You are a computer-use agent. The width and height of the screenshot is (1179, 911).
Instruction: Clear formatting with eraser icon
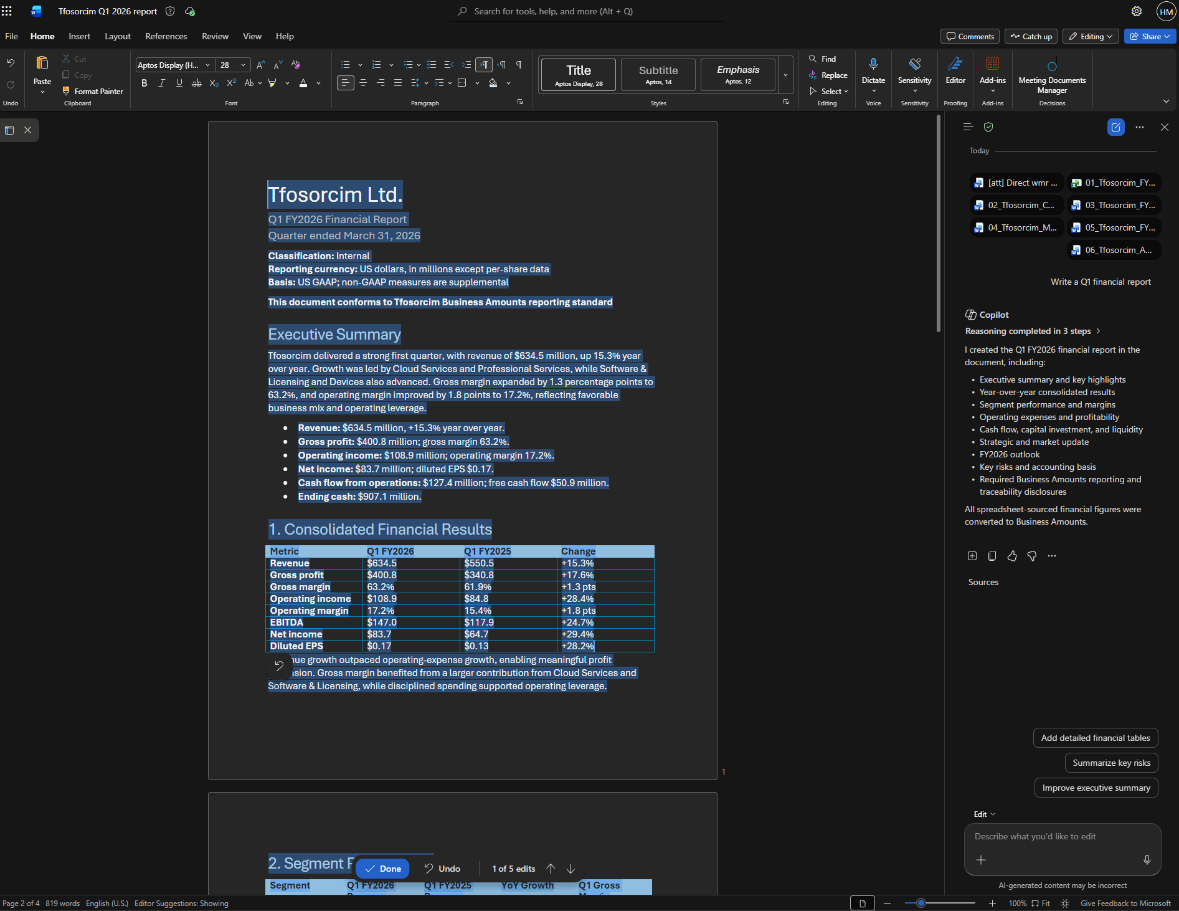point(296,65)
